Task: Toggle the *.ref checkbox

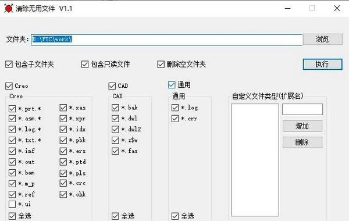Action: pos(12,194)
